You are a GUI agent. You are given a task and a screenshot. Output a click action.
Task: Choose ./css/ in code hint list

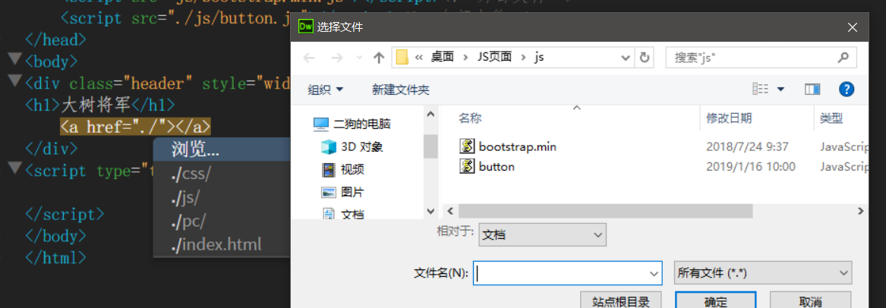click(x=222, y=174)
